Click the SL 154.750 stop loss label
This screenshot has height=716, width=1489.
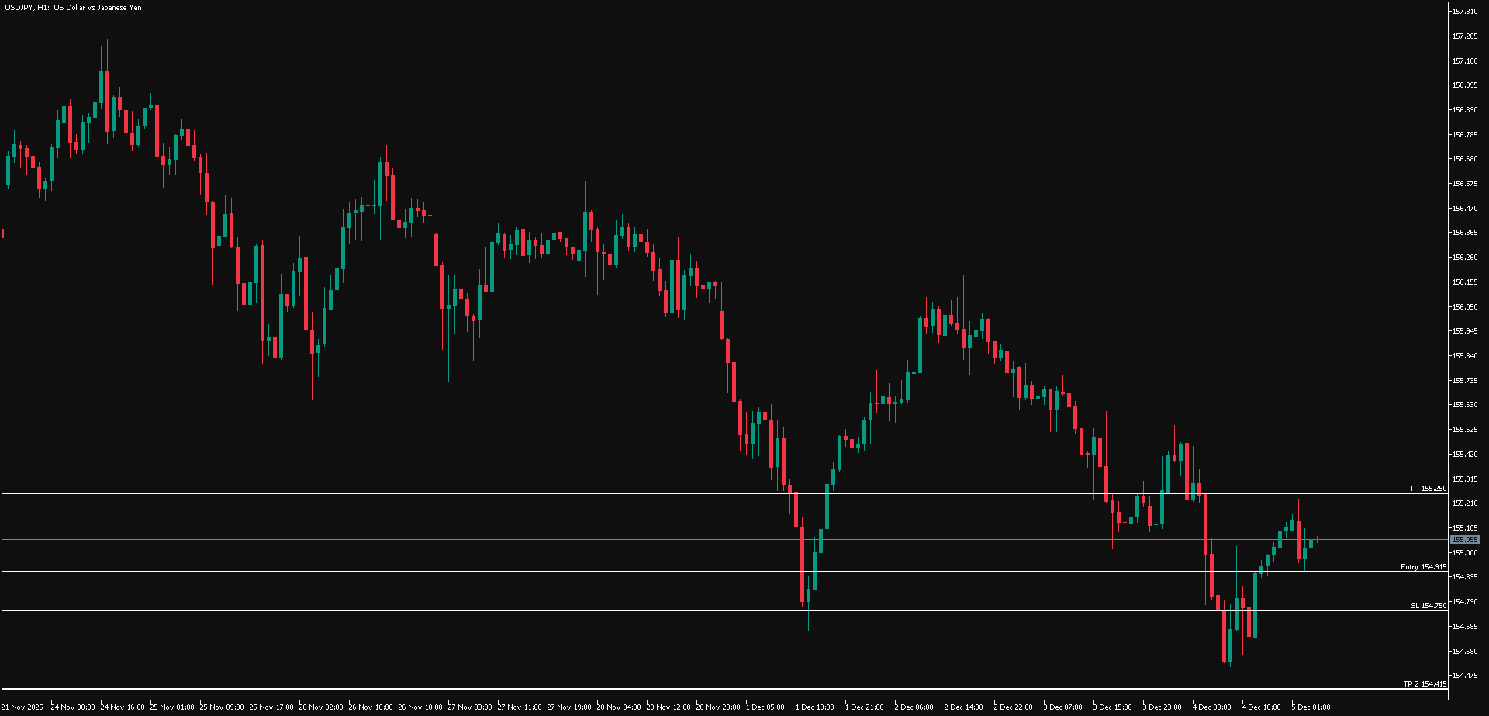(x=1429, y=606)
